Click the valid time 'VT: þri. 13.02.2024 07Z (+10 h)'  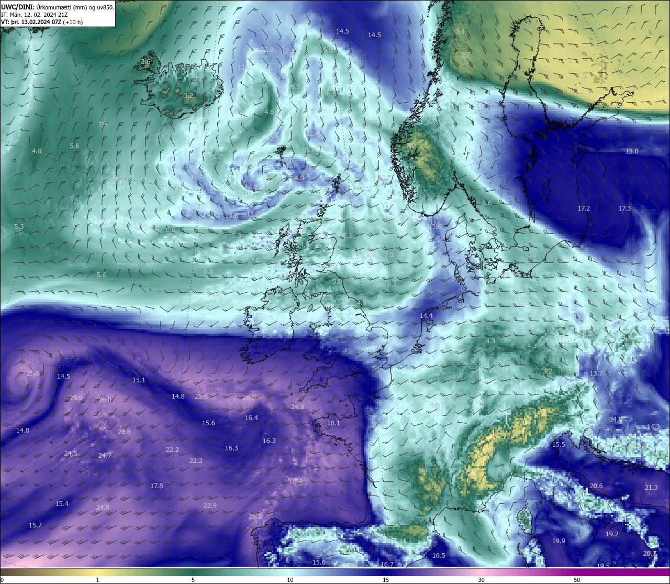click(42, 22)
